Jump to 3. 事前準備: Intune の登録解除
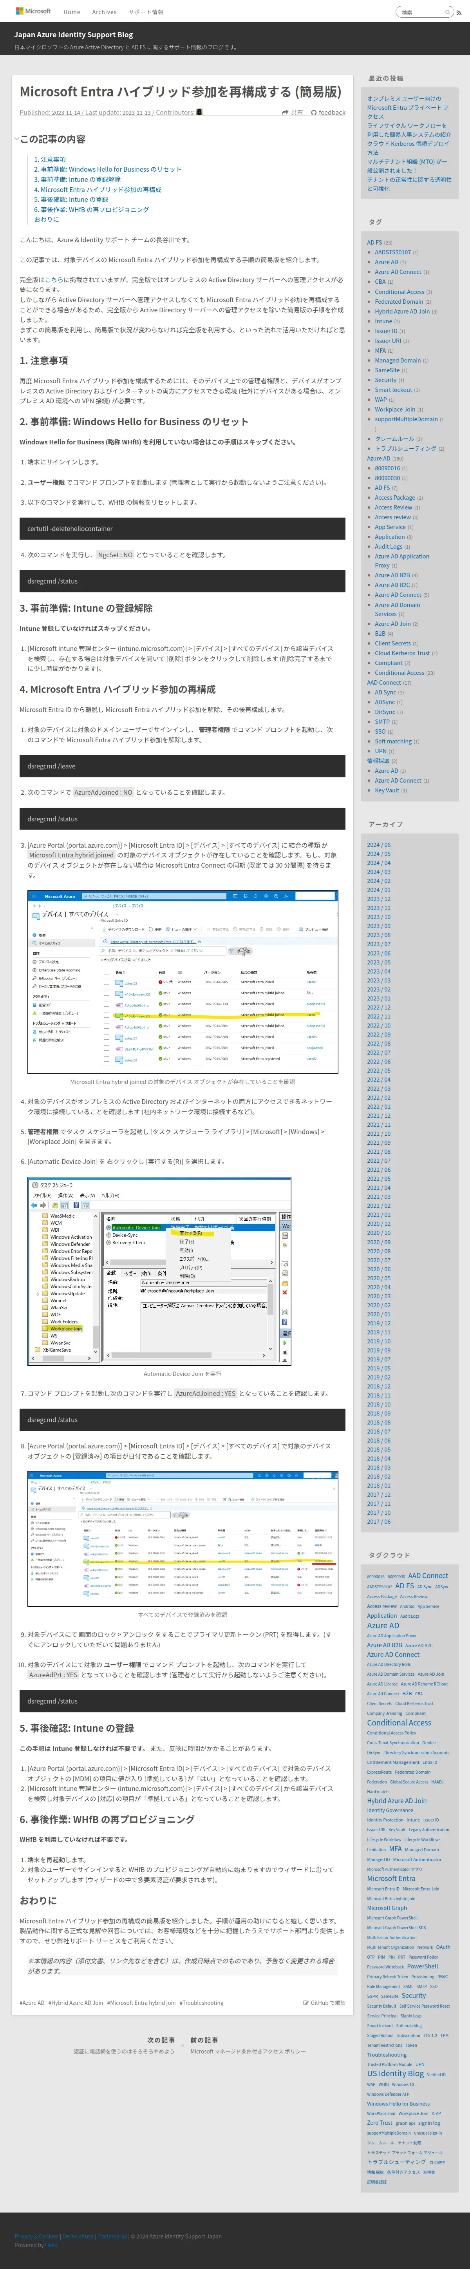The width and height of the screenshot is (470, 2269). [78, 180]
